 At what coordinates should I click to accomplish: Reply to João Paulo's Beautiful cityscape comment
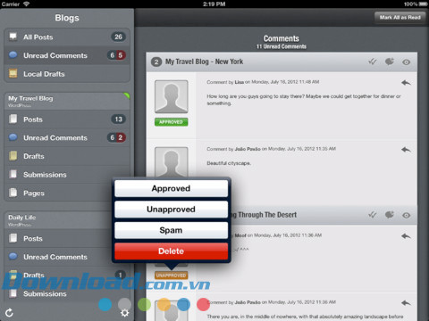coord(406,150)
